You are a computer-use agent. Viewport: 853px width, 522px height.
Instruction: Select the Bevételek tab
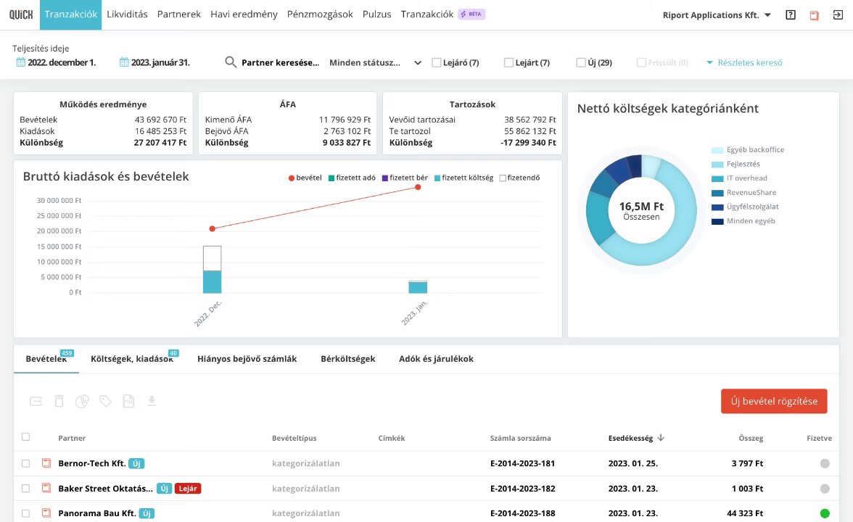46,359
